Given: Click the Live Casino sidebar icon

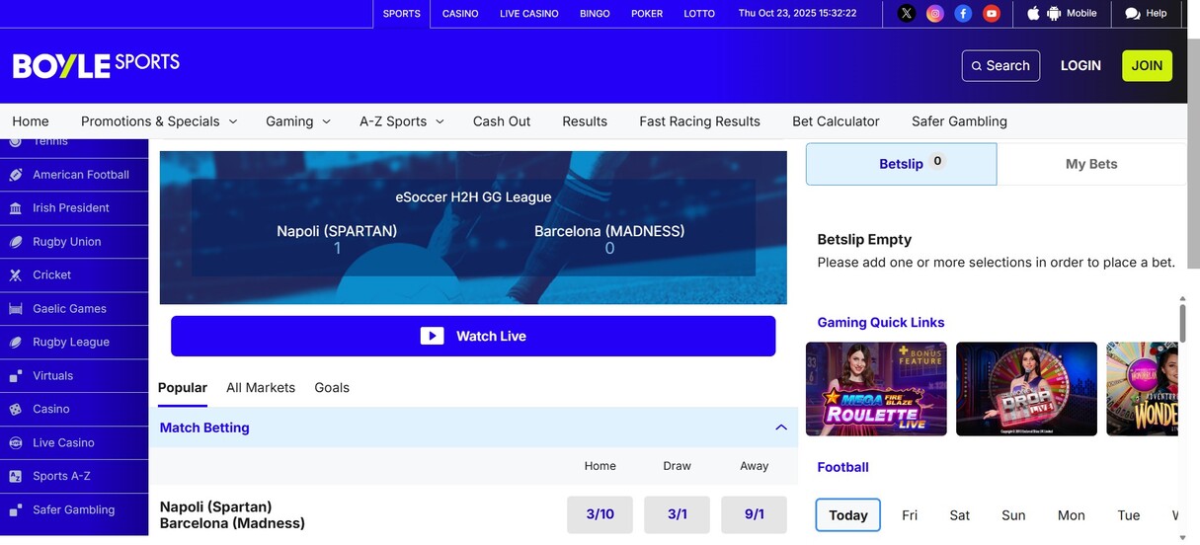Looking at the screenshot, I should (15, 443).
